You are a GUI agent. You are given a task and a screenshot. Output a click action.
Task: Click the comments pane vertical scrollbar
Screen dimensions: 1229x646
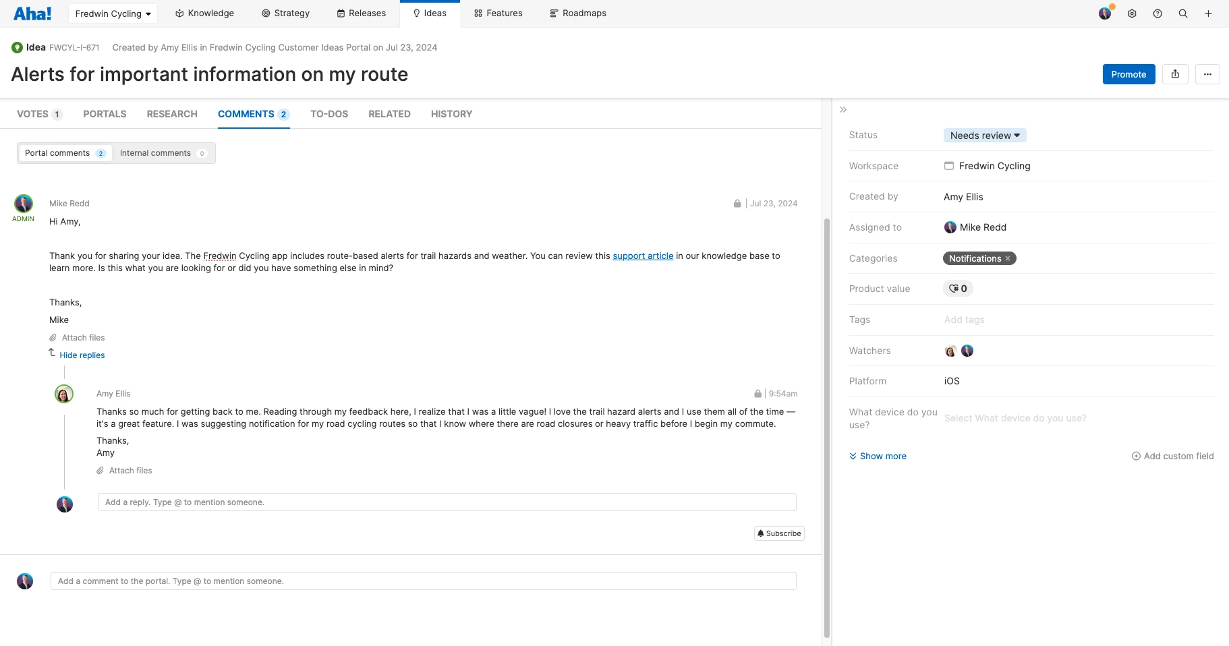point(827,428)
